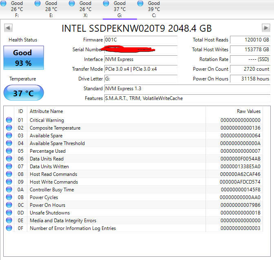Select the Unsafe Shutdowns attribute name
This screenshot has width=274, height=260.
coord(50,212)
